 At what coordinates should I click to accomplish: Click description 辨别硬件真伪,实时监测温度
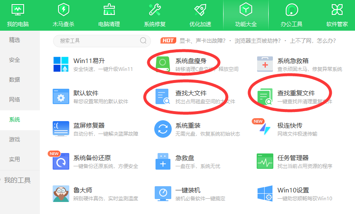106,199
